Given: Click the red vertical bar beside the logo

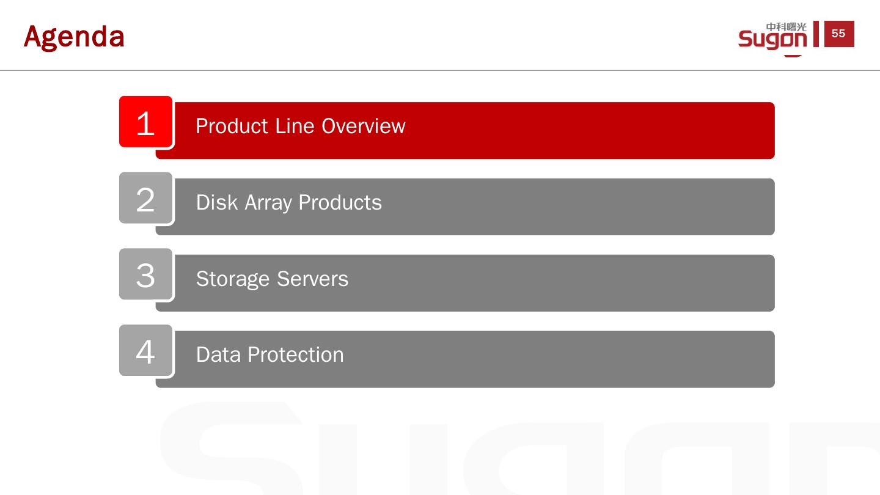Looking at the screenshot, I should [x=816, y=34].
